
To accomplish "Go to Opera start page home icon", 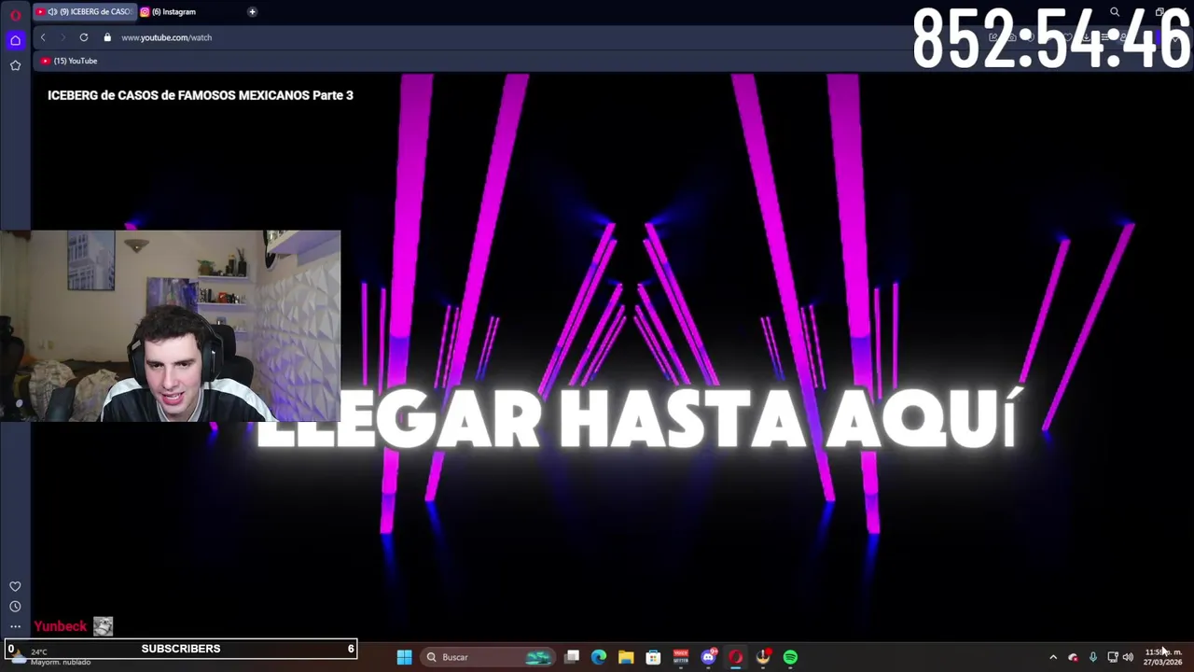I will click(15, 40).
